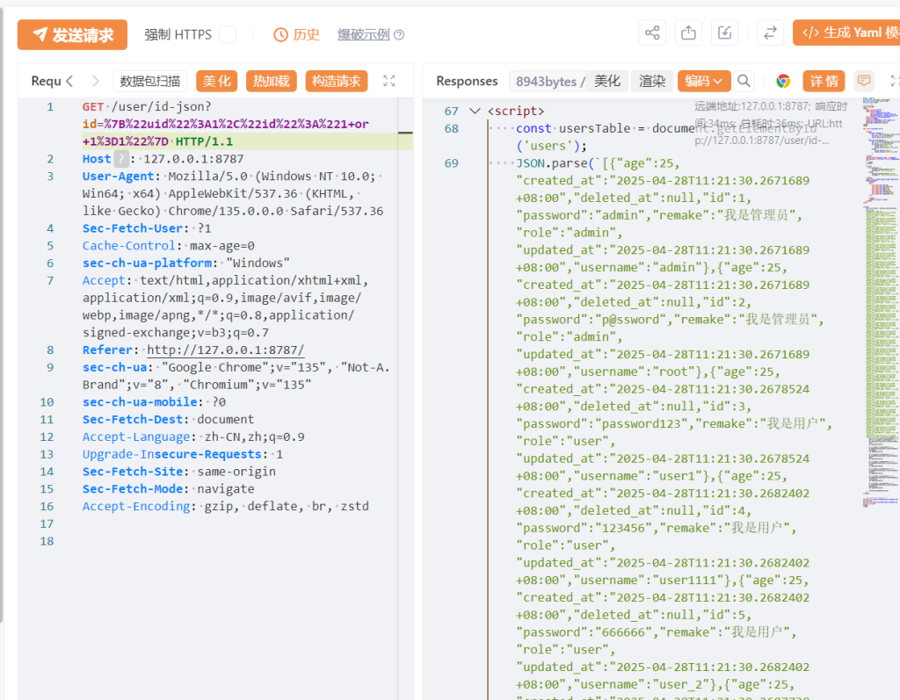Viewport: 900px width, 700px height.
Task: Click the import icon next to export
Action: point(724,33)
